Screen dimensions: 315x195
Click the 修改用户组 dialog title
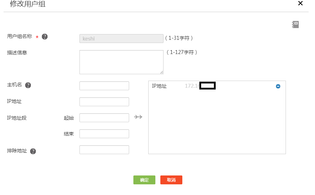28,4
